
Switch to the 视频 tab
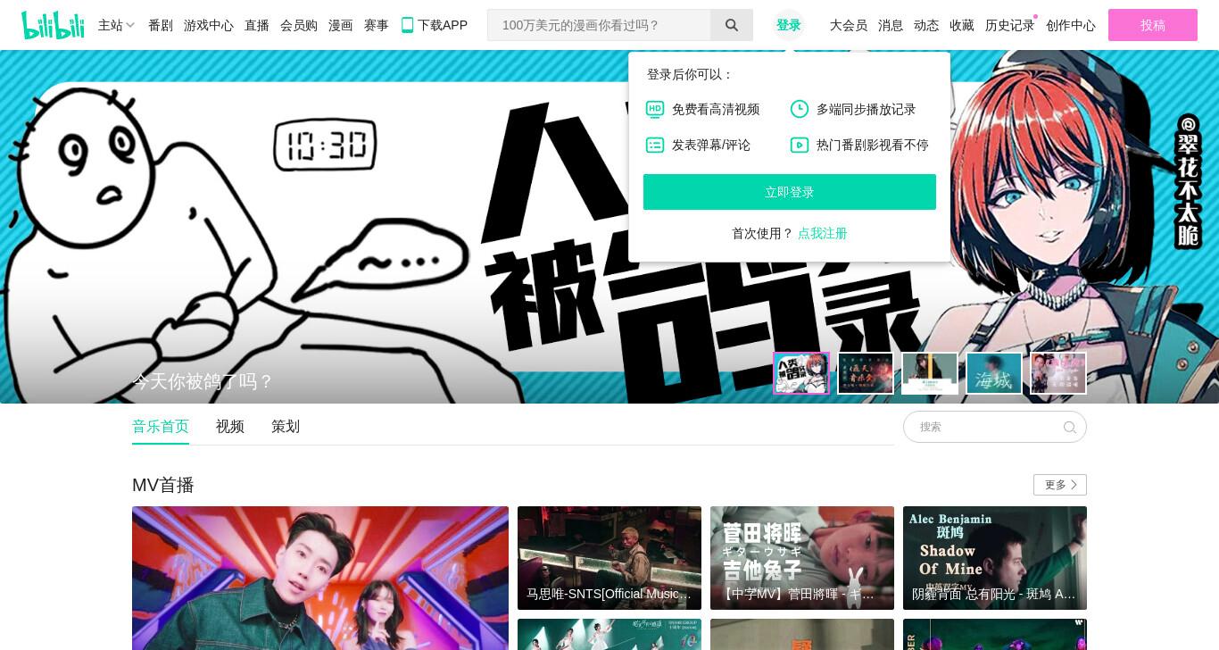click(230, 427)
